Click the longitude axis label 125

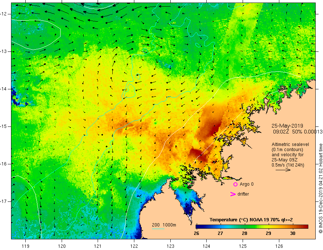tap(243, 246)
